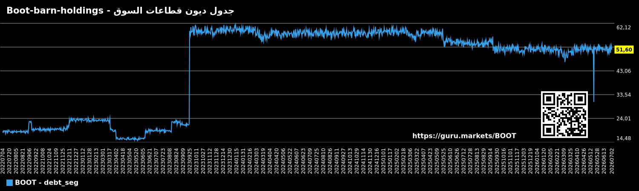
Task: Click the 62,12 y-axis label
Action: pyautogui.click(x=624, y=28)
